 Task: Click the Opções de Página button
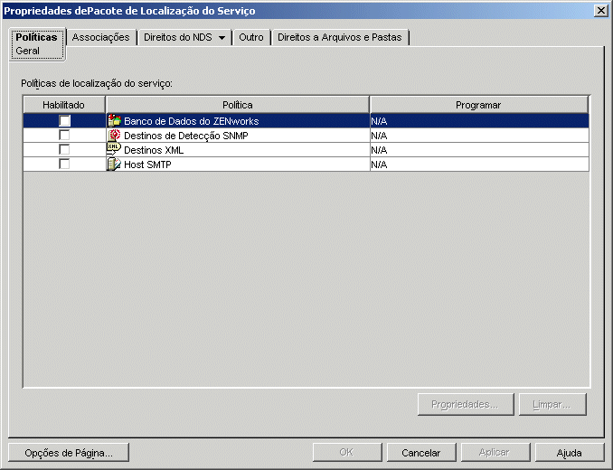coord(62,453)
